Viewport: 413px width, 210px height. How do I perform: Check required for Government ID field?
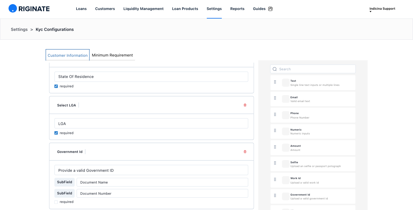[56, 202]
